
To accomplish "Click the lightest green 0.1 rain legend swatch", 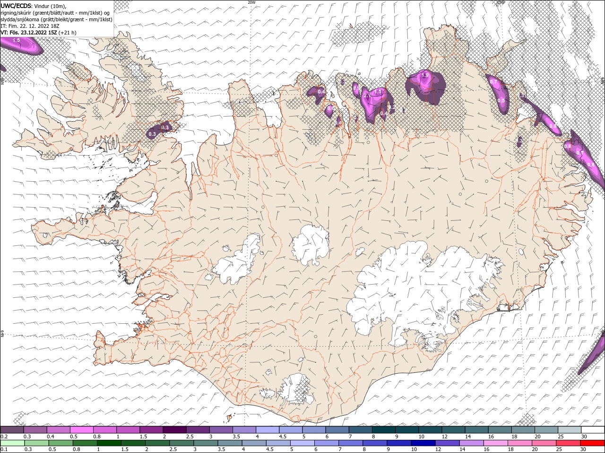I will pyautogui.click(x=12, y=443).
